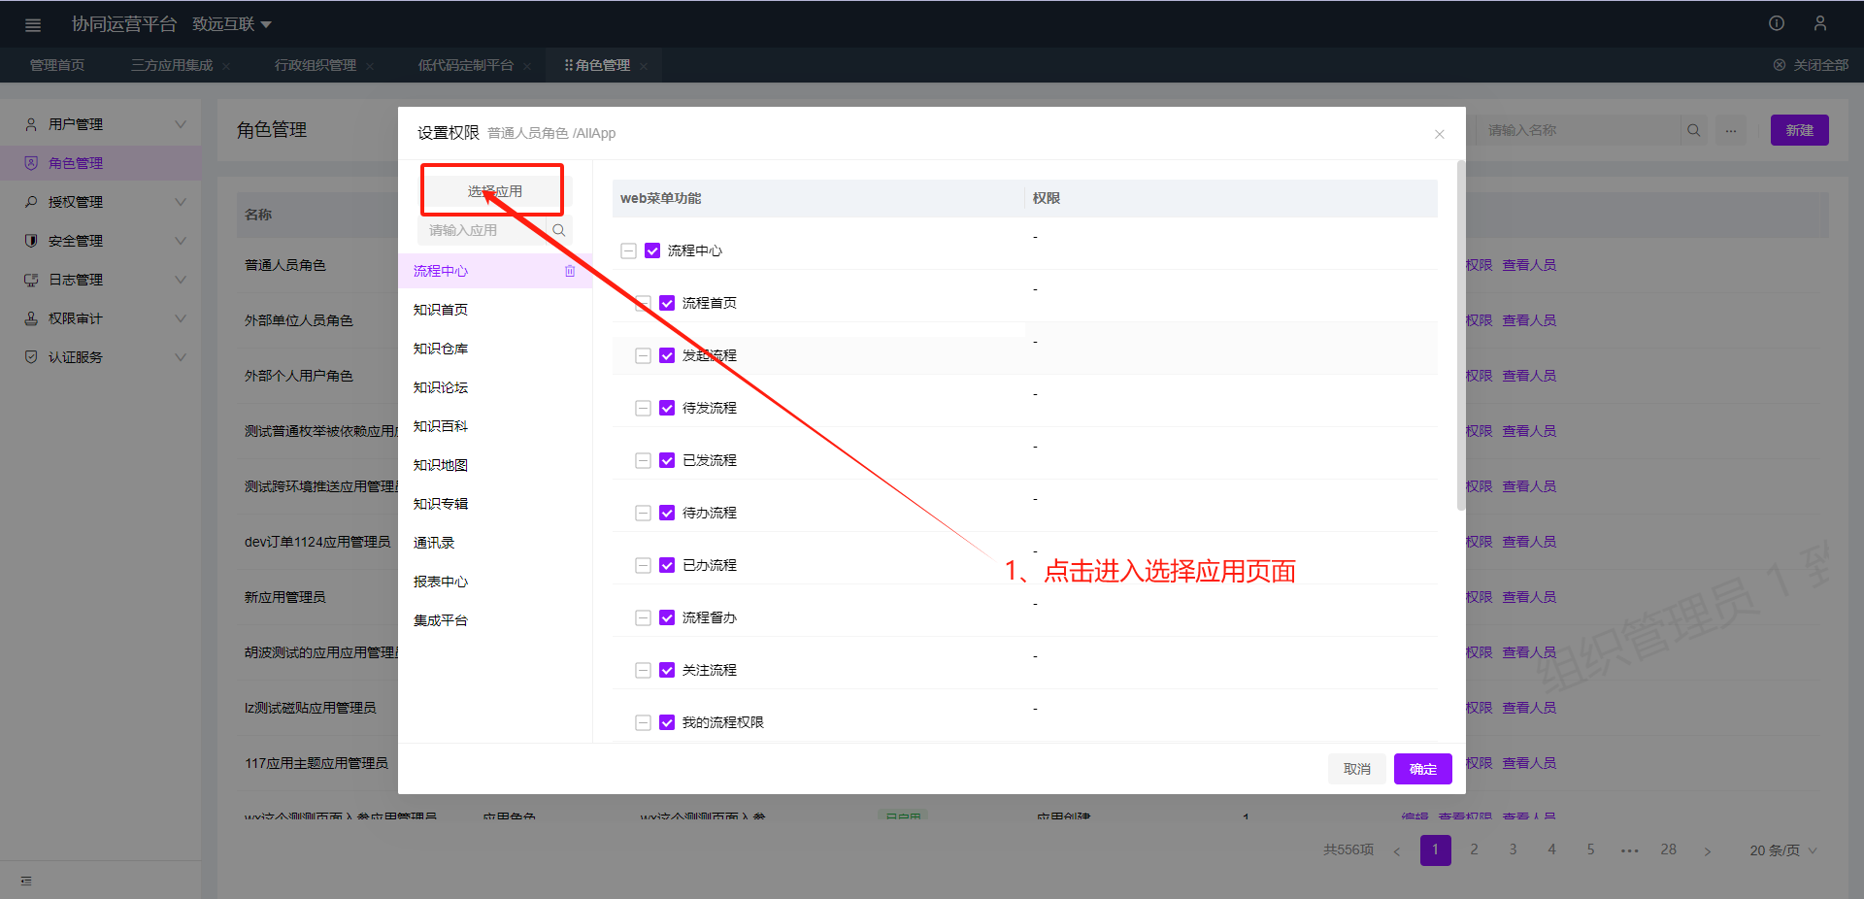Confirm with the 确定 button
1864x899 pixels.
coord(1422,769)
